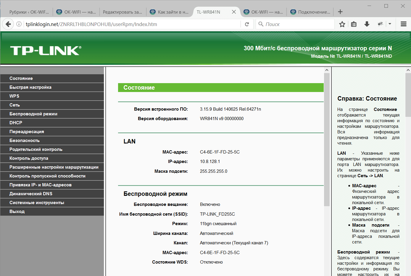The height and width of the screenshot is (276, 411).
Task: Open the DHCP menu item
Action: tap(52, 123)
